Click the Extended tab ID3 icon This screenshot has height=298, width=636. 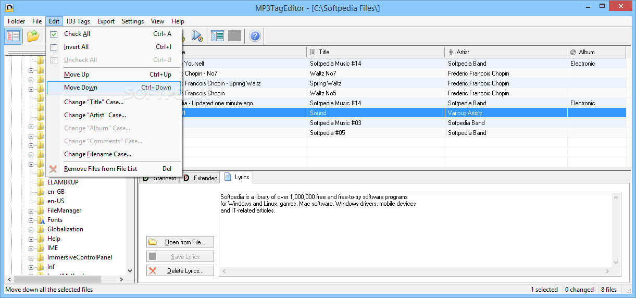pyautogui.click(x=186, y=178)
